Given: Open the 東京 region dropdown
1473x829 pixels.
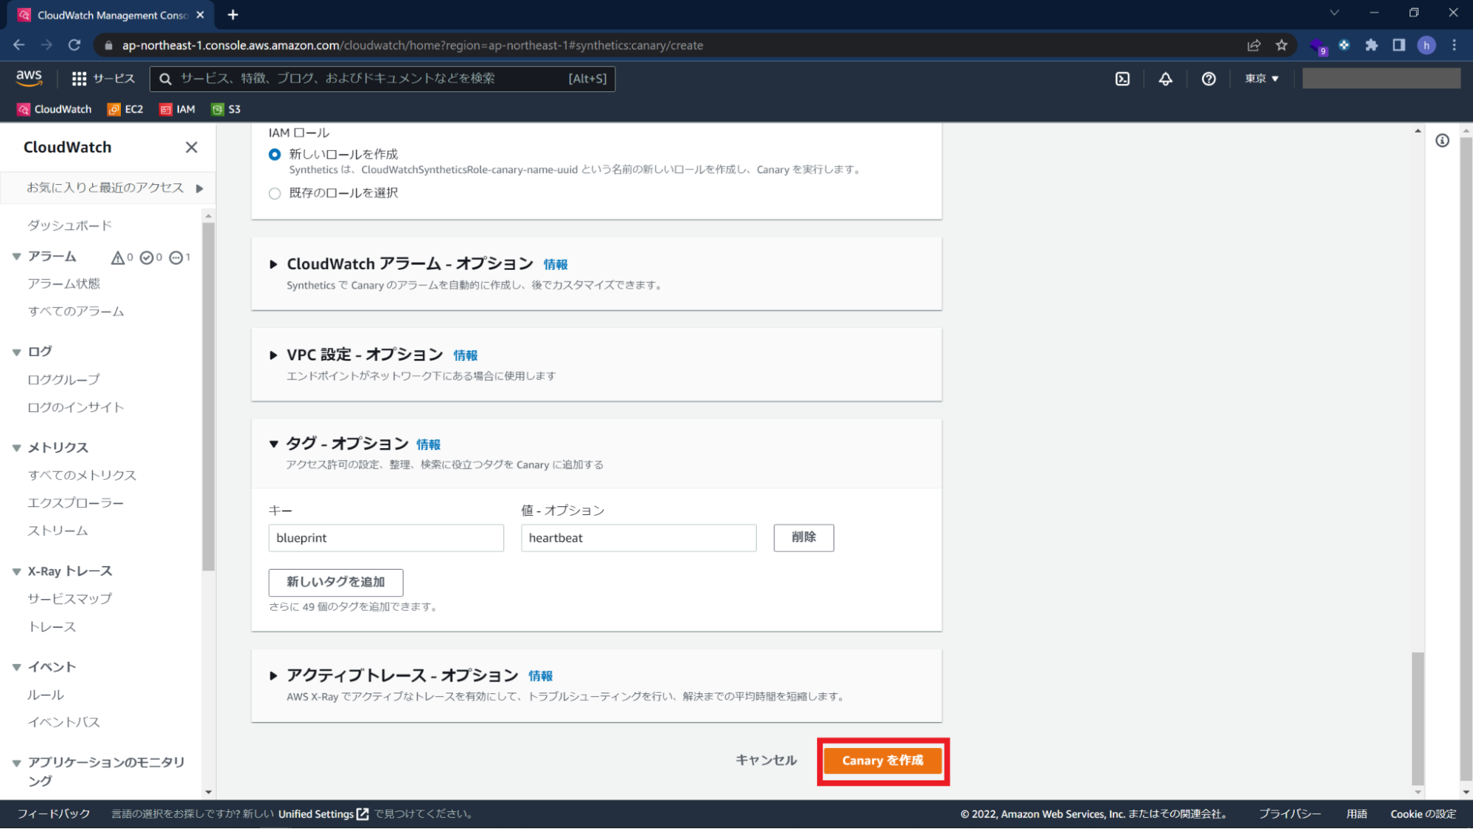Looking at the screenshot, I should [1262, 79].
